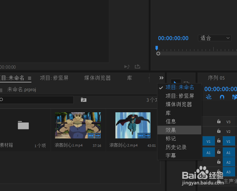Click the blue playhead marker in program monitor
The width and height of the screenshot is (237, 191).
tap(157, 48)
